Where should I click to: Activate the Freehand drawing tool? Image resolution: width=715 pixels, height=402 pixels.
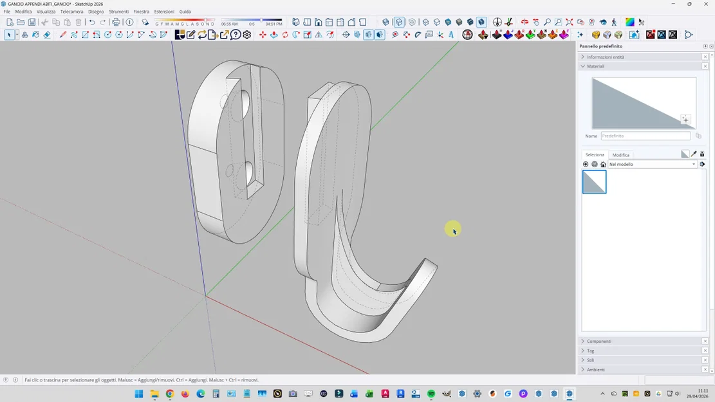coord(74,35)
